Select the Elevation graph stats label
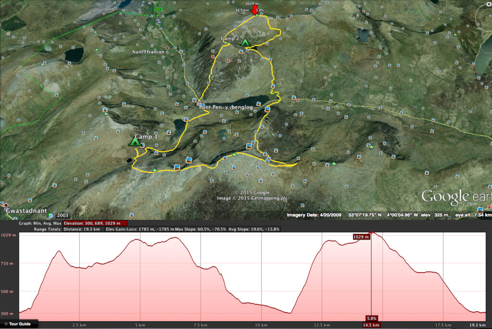This screenshot has width=492, height=329. 95,223
